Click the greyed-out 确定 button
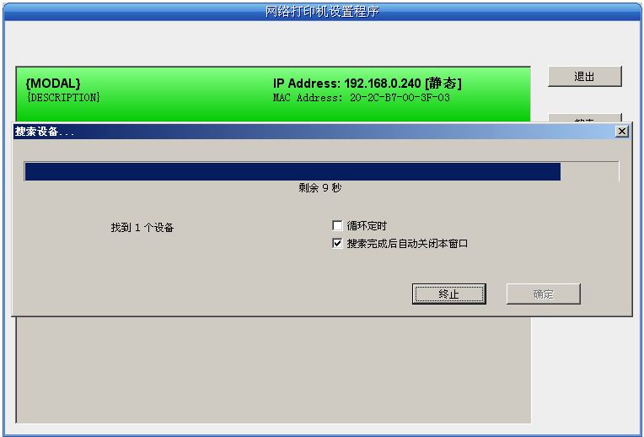Screen dimensions: 644x437 544,294
